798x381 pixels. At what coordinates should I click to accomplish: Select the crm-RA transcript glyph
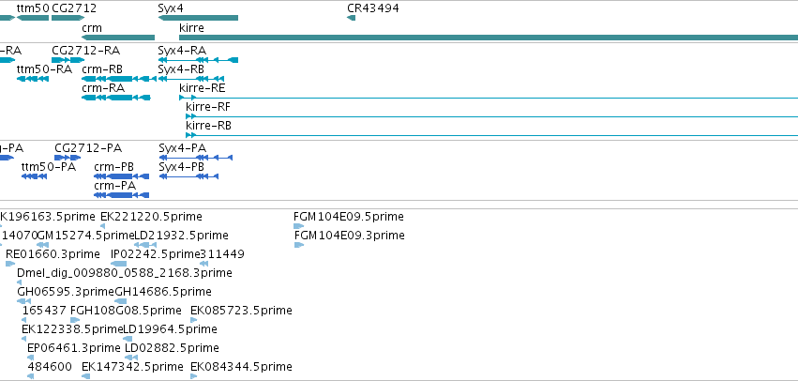(116, 98)
